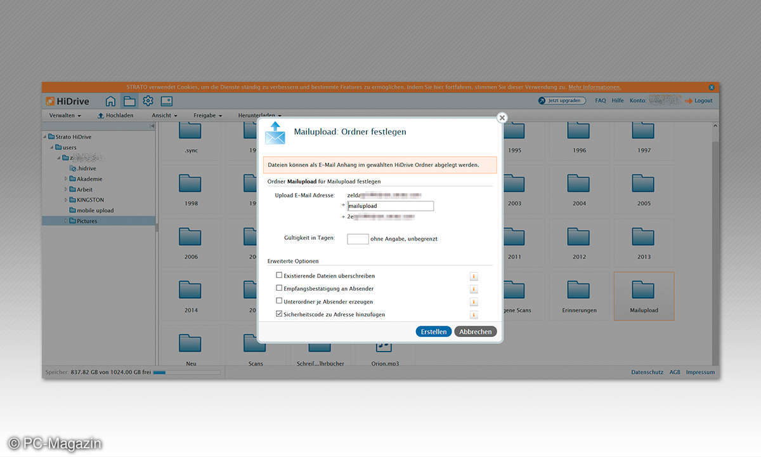The height and width of the screenshot is (457, 761).
Task: Click the HiDrive logo
Action: pyautogui.click(x=68, y=101)
